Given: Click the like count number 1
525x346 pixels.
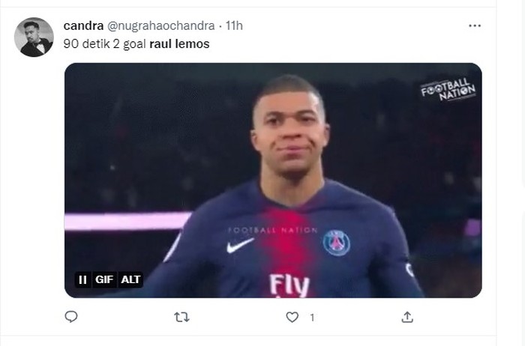Looking at the screenshot, I should pos(311,318).
